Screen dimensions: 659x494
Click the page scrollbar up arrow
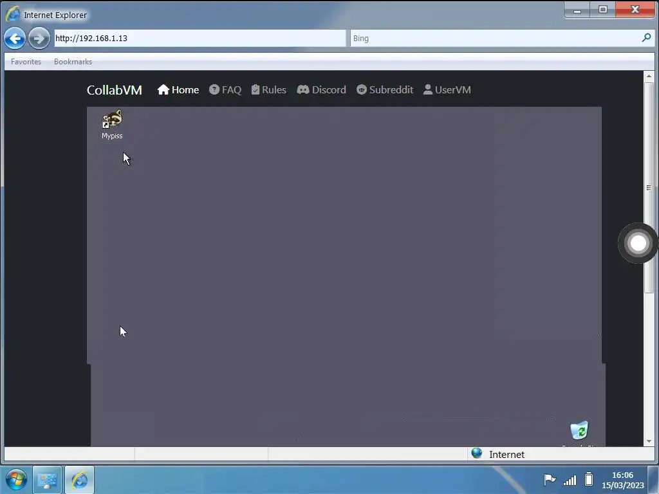[x=649, y=76]
